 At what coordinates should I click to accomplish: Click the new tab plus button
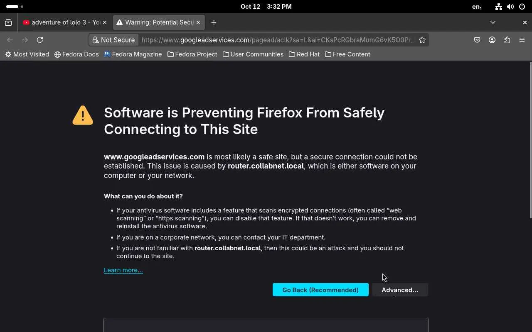(x=214, y=22)
